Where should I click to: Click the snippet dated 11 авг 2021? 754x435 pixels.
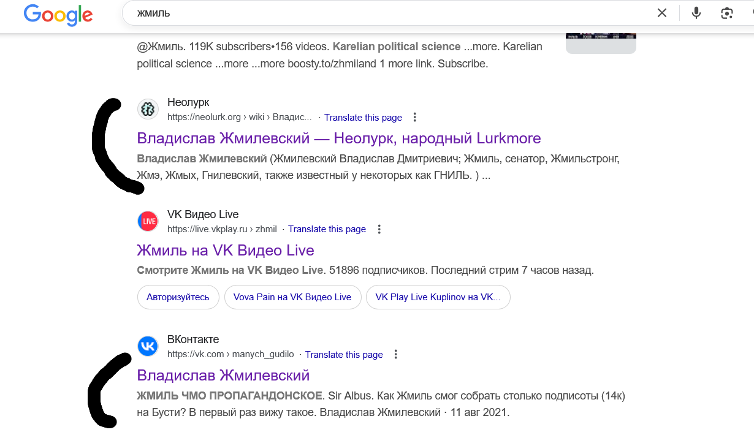[381, 404]
